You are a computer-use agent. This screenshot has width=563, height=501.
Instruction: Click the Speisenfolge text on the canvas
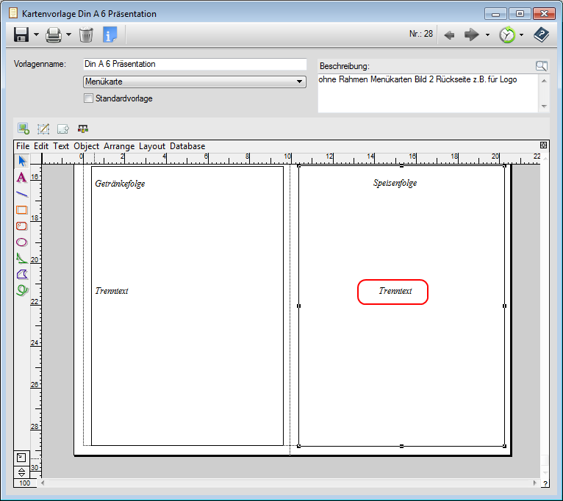tap(395, 183)
